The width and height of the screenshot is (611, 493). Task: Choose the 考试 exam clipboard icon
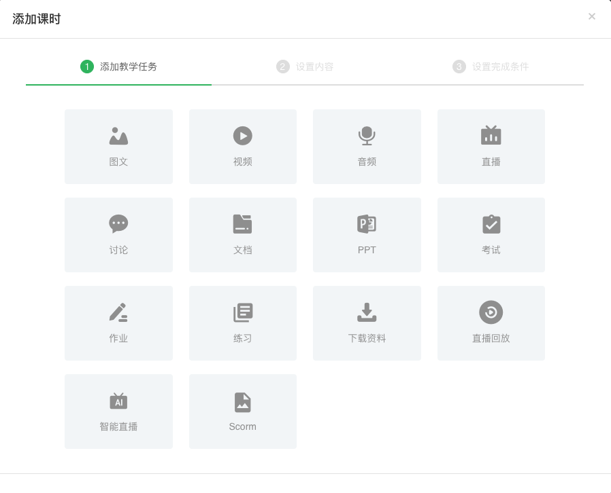click(491, 224)
